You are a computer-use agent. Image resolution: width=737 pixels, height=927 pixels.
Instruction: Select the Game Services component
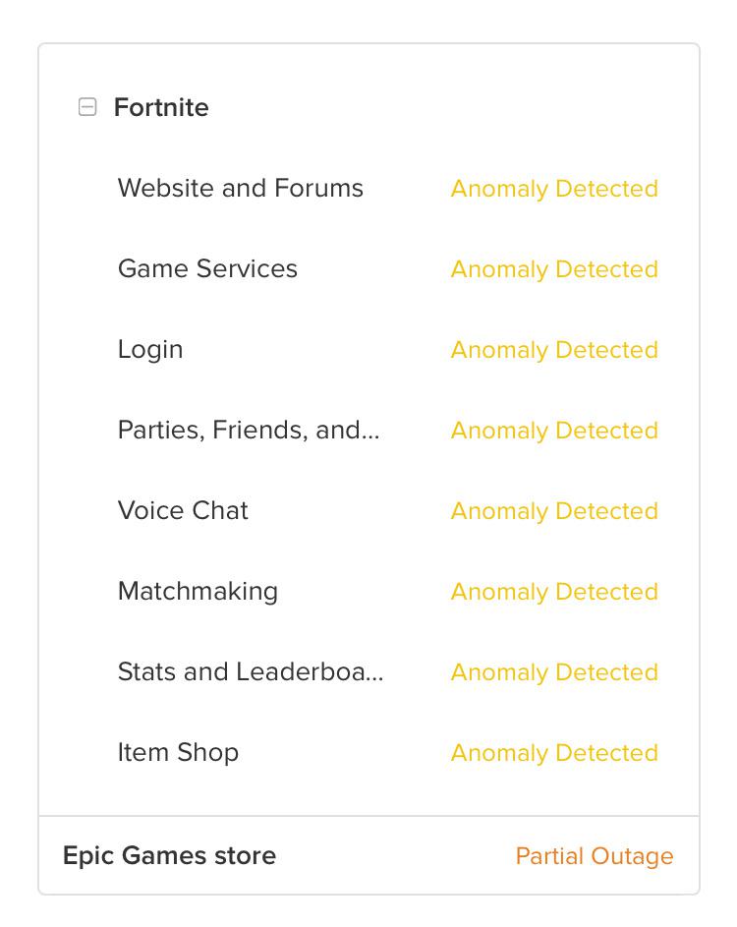(207, 269)
